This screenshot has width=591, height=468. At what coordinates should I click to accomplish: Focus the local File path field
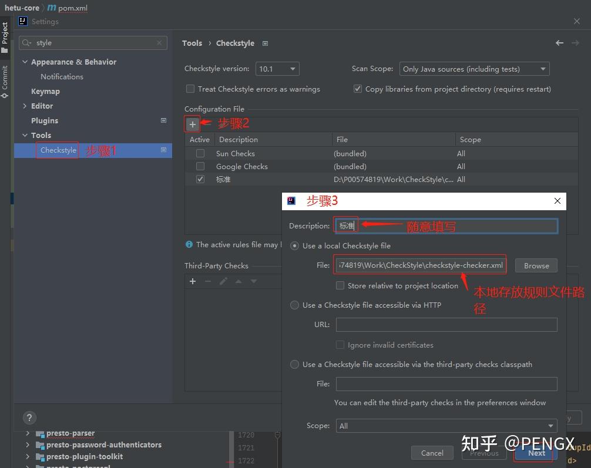tap(420, 265)
